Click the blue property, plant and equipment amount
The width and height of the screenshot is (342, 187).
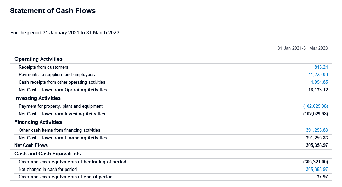pyautogui.click(x=316, y=106)
